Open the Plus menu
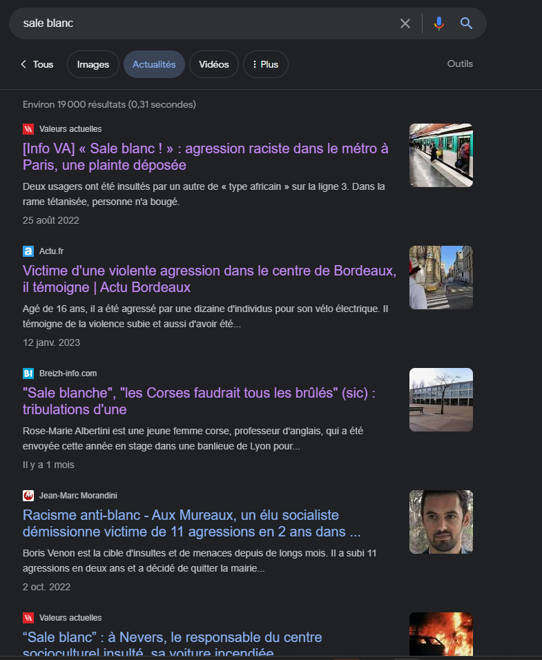The height and width of the screenshot is (660, 542). click(266, 64)
